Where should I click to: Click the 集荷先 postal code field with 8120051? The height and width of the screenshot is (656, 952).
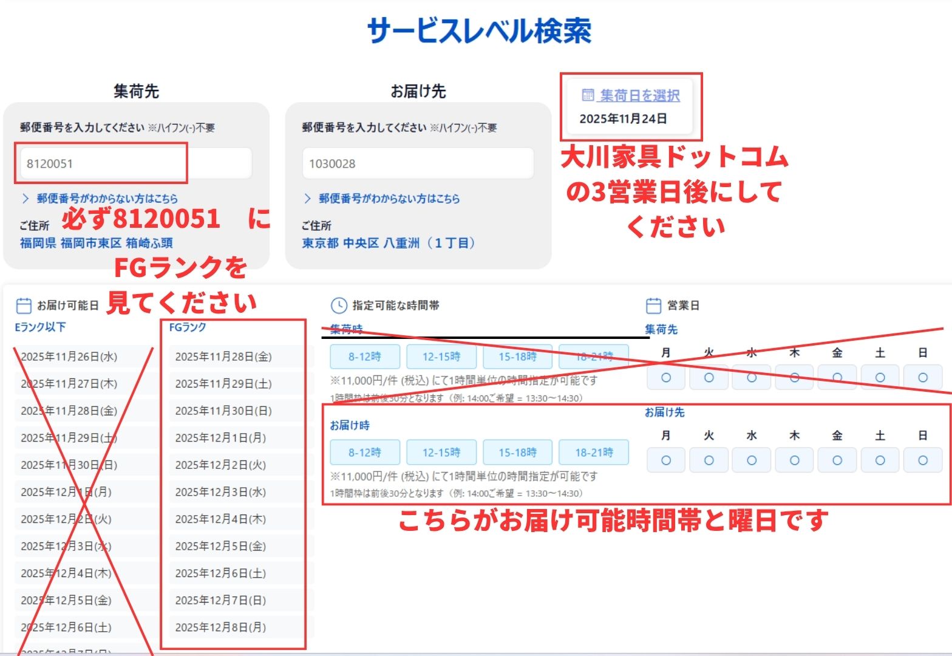[135, 163]
